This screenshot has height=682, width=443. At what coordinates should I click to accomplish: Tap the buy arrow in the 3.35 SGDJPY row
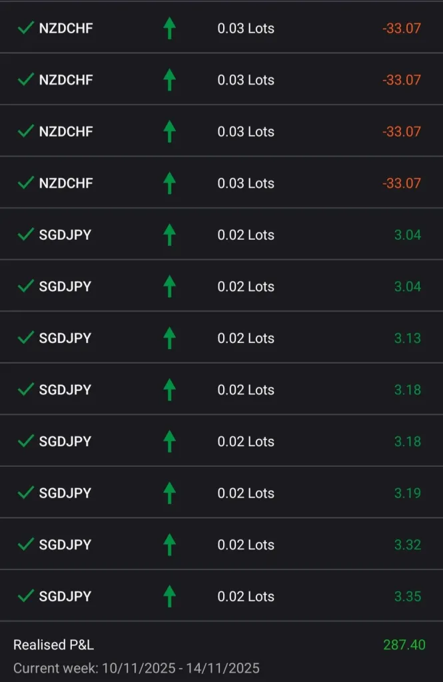click(169, 596)
